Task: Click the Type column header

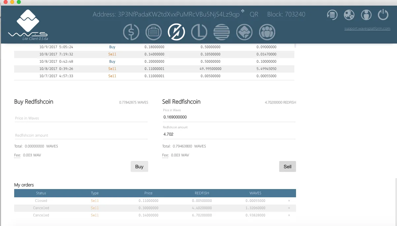Action: (95, 193)
